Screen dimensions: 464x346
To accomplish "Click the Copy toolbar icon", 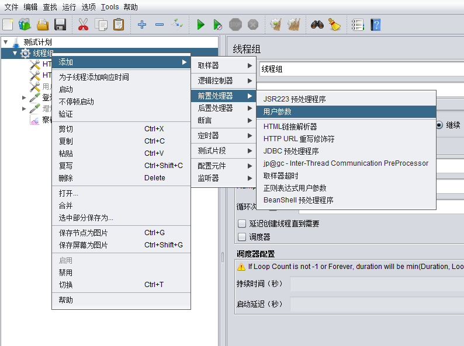I will click(x=101, y=25).
